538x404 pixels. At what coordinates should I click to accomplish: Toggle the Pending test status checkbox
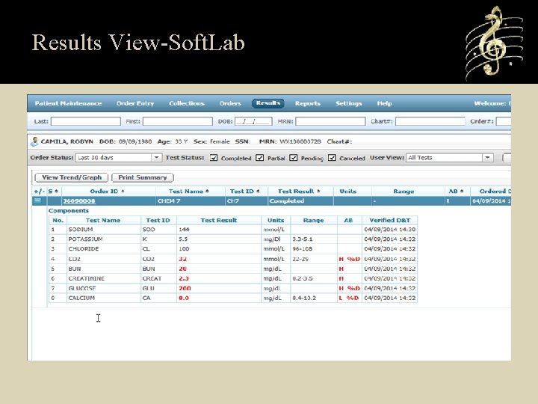coord(294,158)
